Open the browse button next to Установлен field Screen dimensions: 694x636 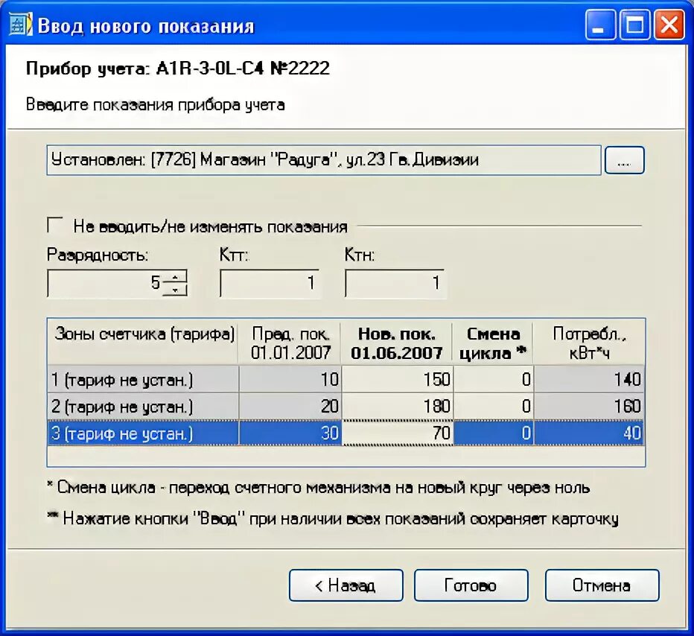click(x=624, y=160)
